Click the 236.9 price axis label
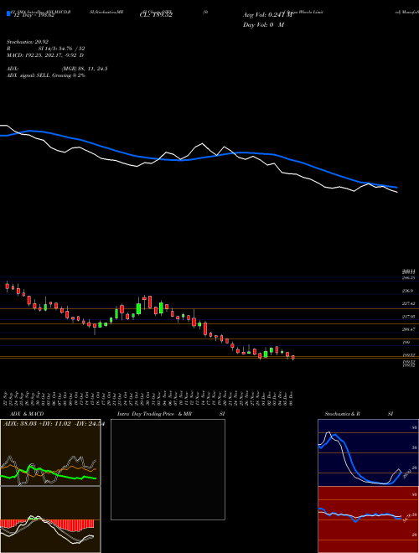Viewport: 419px width, 553px height. (x=407, y=291)
